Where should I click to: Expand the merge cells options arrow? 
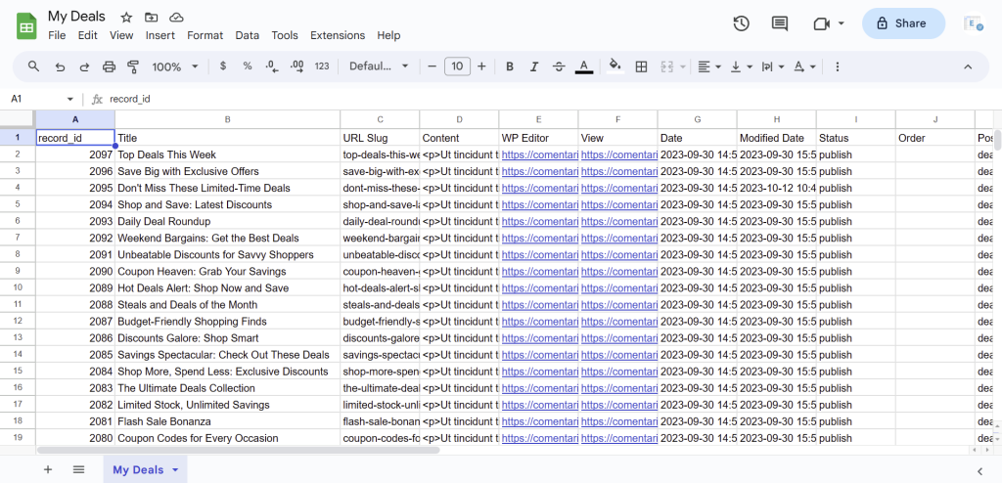tap(683, 66)
